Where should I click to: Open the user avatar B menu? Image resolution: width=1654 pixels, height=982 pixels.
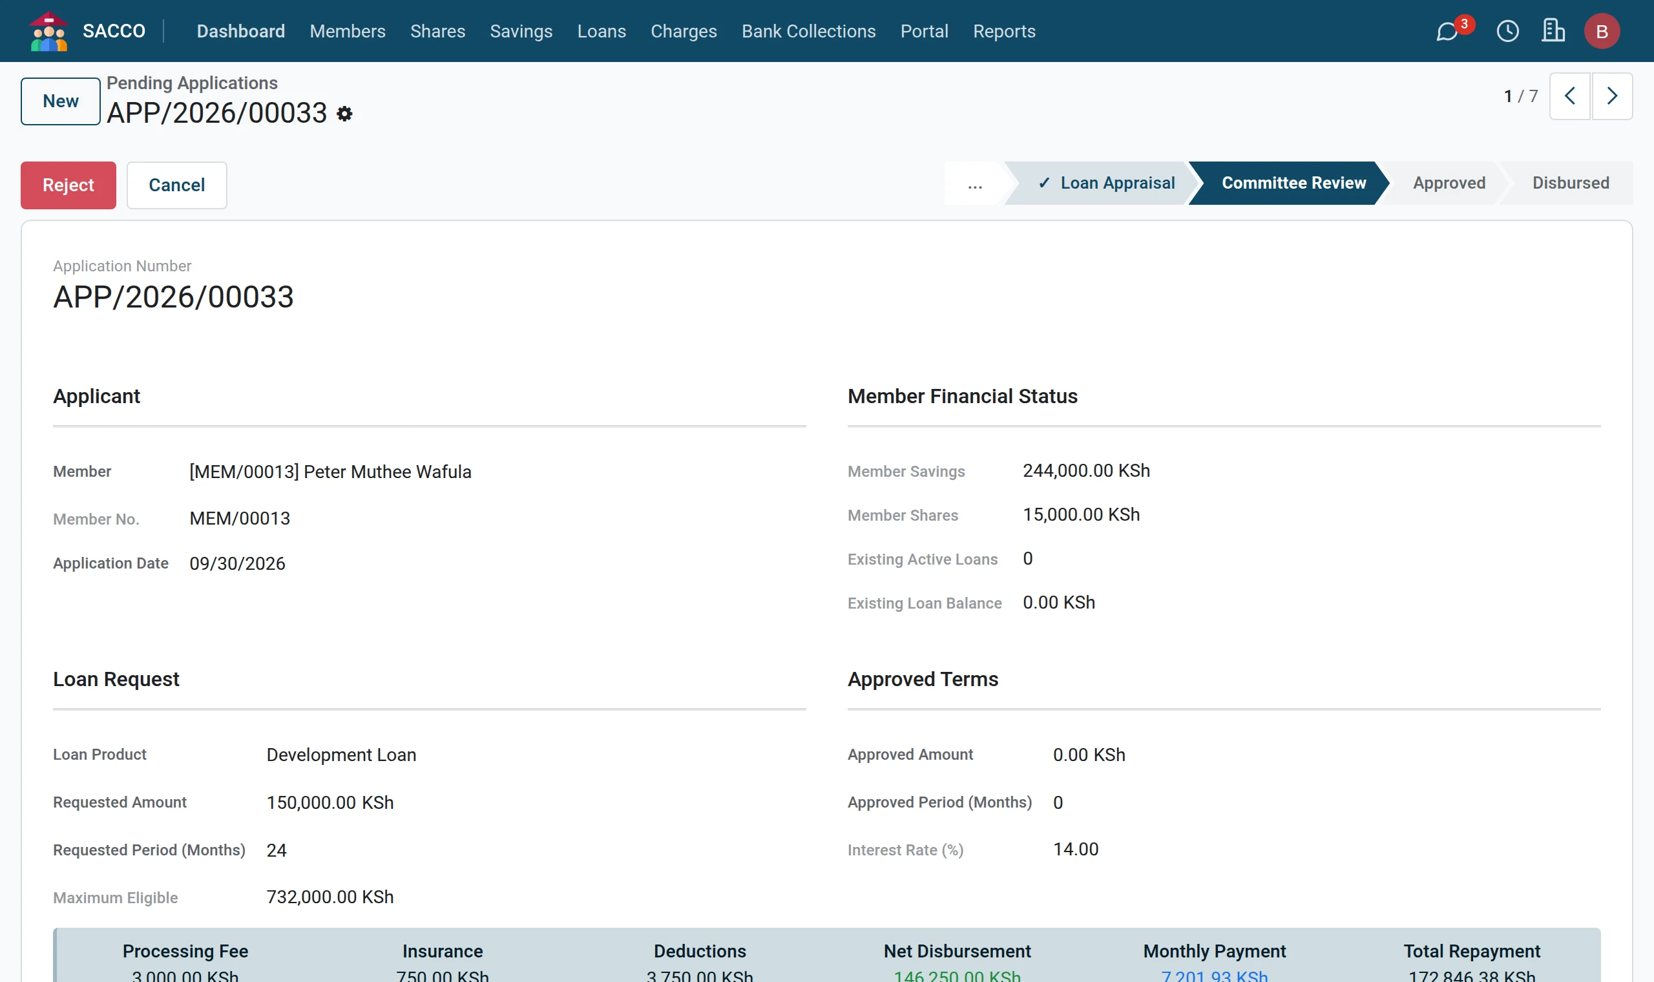click(x=1602, y=31)
